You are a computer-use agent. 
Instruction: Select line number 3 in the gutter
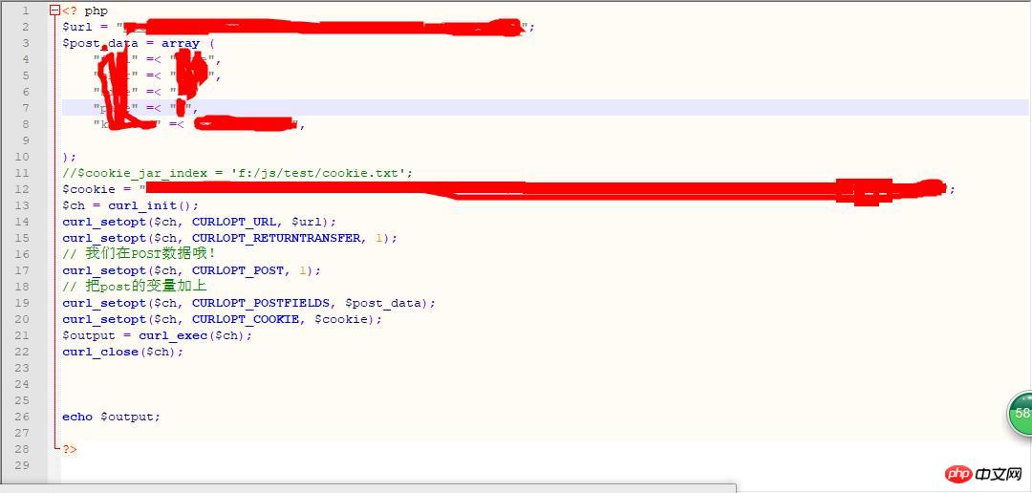tap(26, 43)
